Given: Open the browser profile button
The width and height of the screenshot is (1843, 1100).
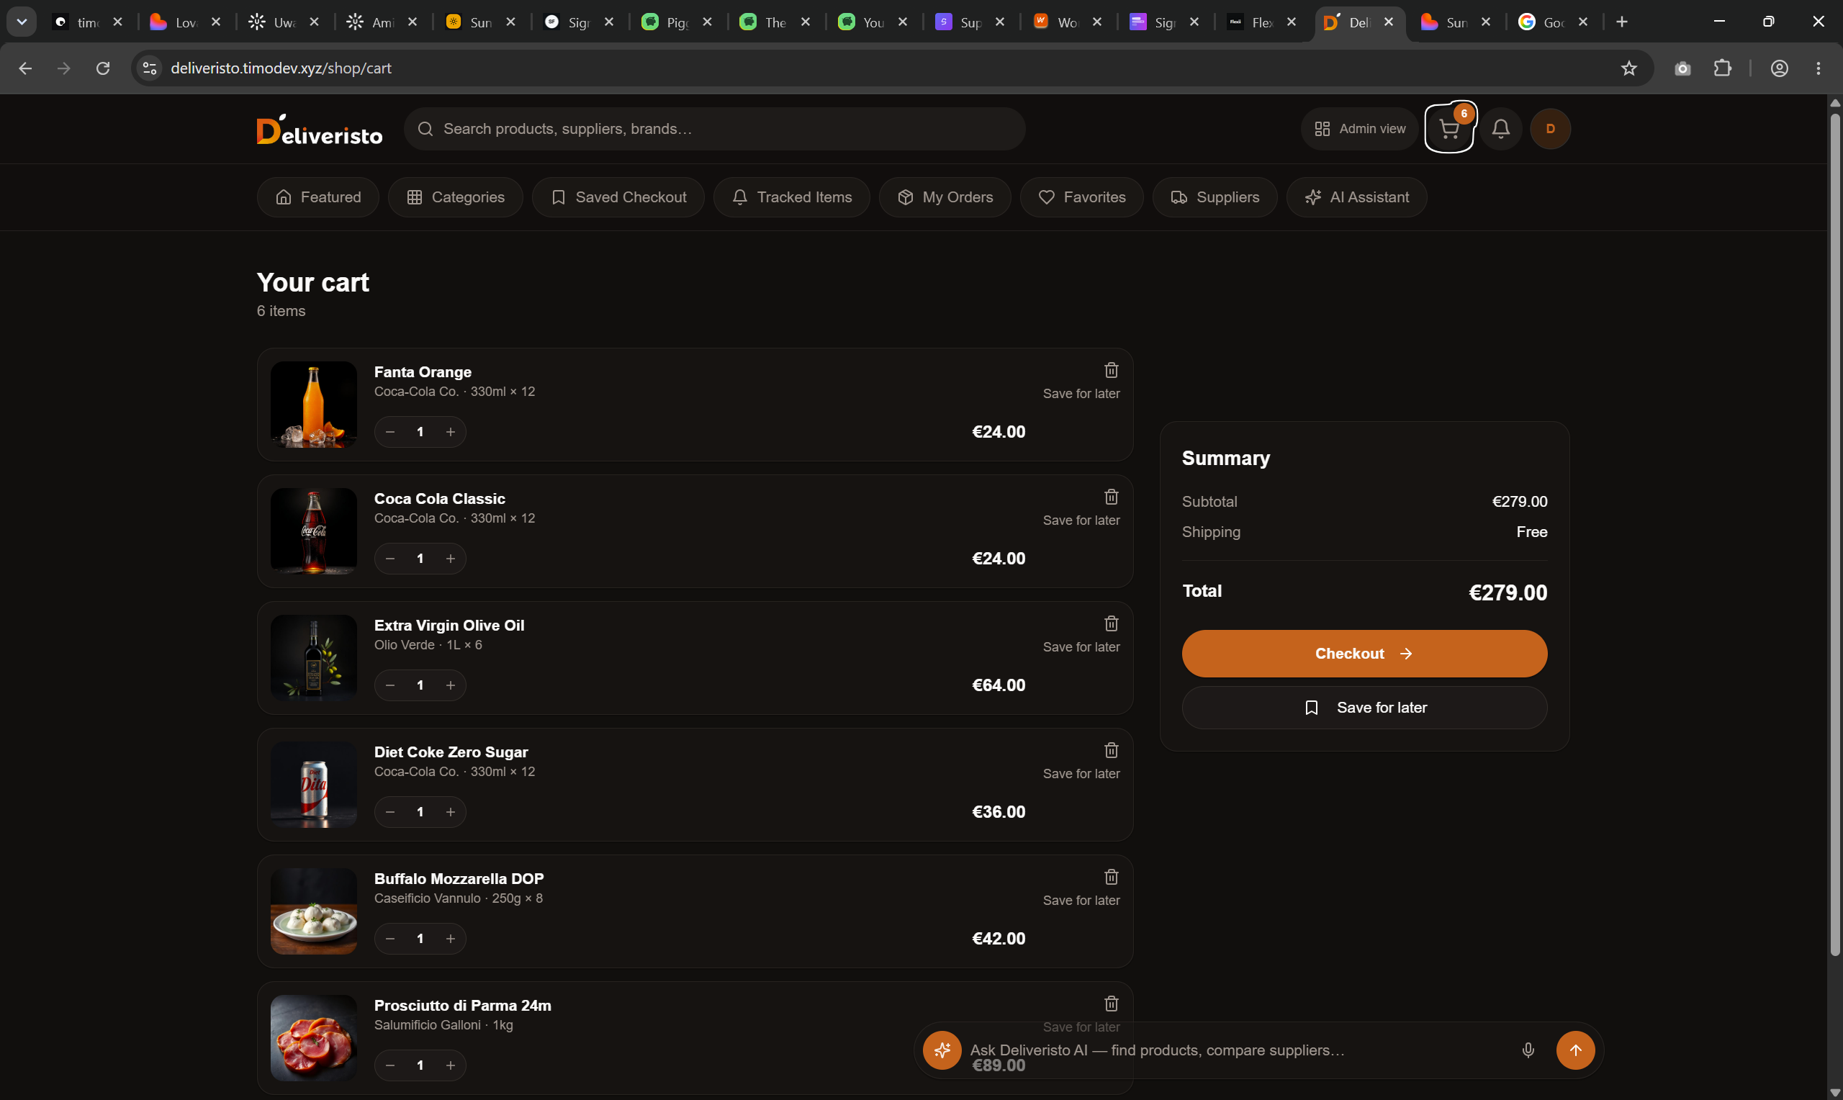Looking at the screenshot, I should [1779, 68].
